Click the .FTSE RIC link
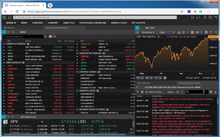Image resolution: width=220 pixels, height=137 pixels. tap(10, 91)
